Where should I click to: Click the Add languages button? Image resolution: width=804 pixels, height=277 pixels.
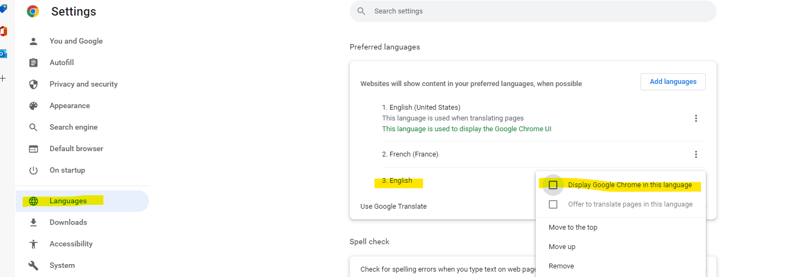pyautogui.click(x=673, y=82)
